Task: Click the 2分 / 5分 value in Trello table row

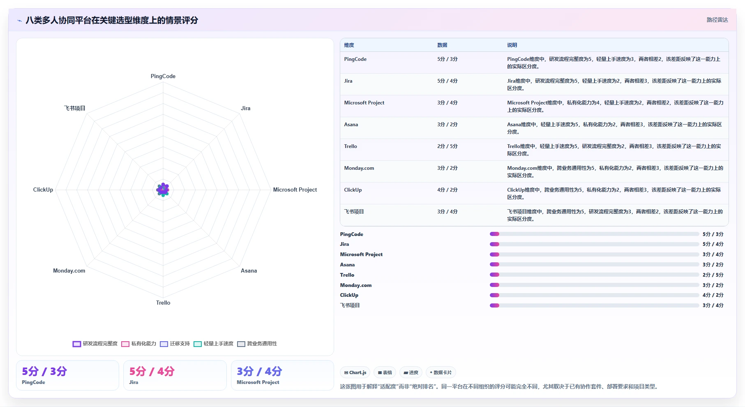Action: tap(447, 146)
